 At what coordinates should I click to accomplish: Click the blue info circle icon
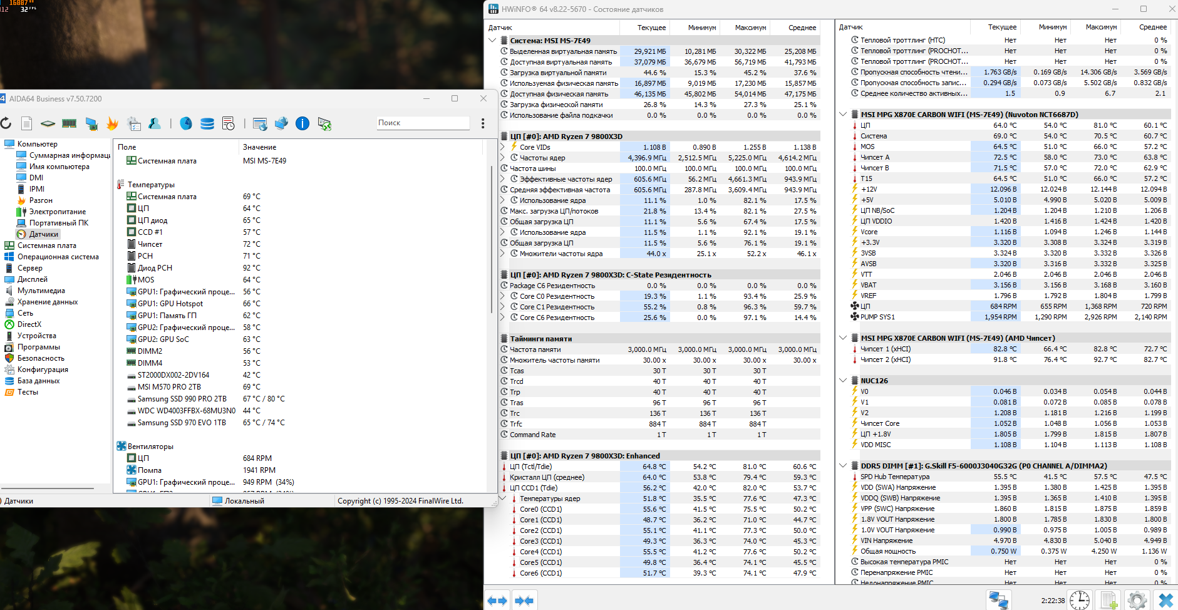(302, 123)
